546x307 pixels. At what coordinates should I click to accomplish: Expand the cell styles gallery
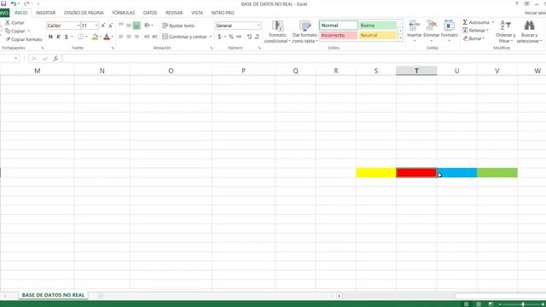pos(400,38)
